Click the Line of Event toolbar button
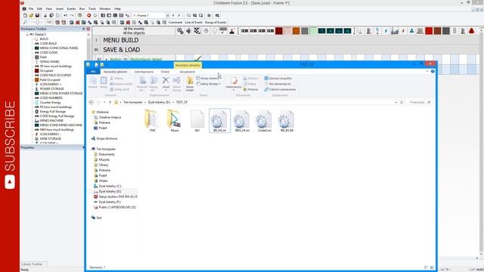The width and height of the screenshot is (484, 272). (194, 23)
